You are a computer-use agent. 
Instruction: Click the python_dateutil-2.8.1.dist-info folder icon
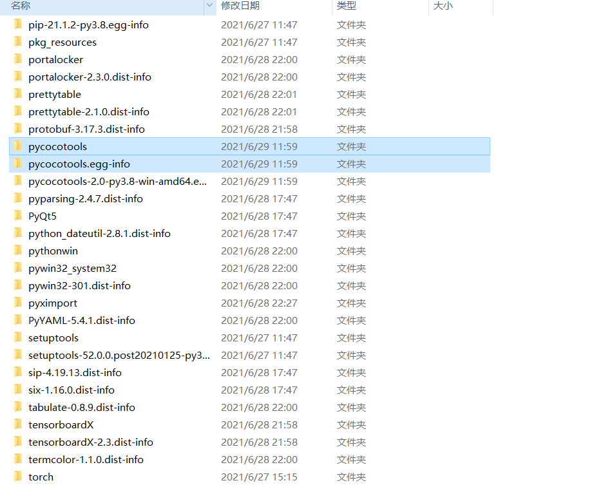click(17, 233)
